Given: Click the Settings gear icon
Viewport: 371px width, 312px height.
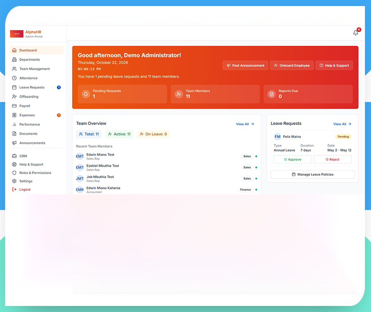Looking at the screenshot, I should click(14, 181).
